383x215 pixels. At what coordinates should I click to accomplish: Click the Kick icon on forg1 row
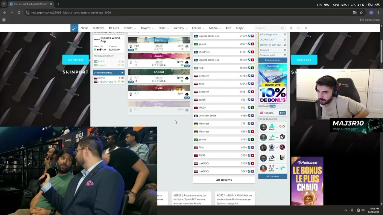pyautogui.click(x=253, y=68)
